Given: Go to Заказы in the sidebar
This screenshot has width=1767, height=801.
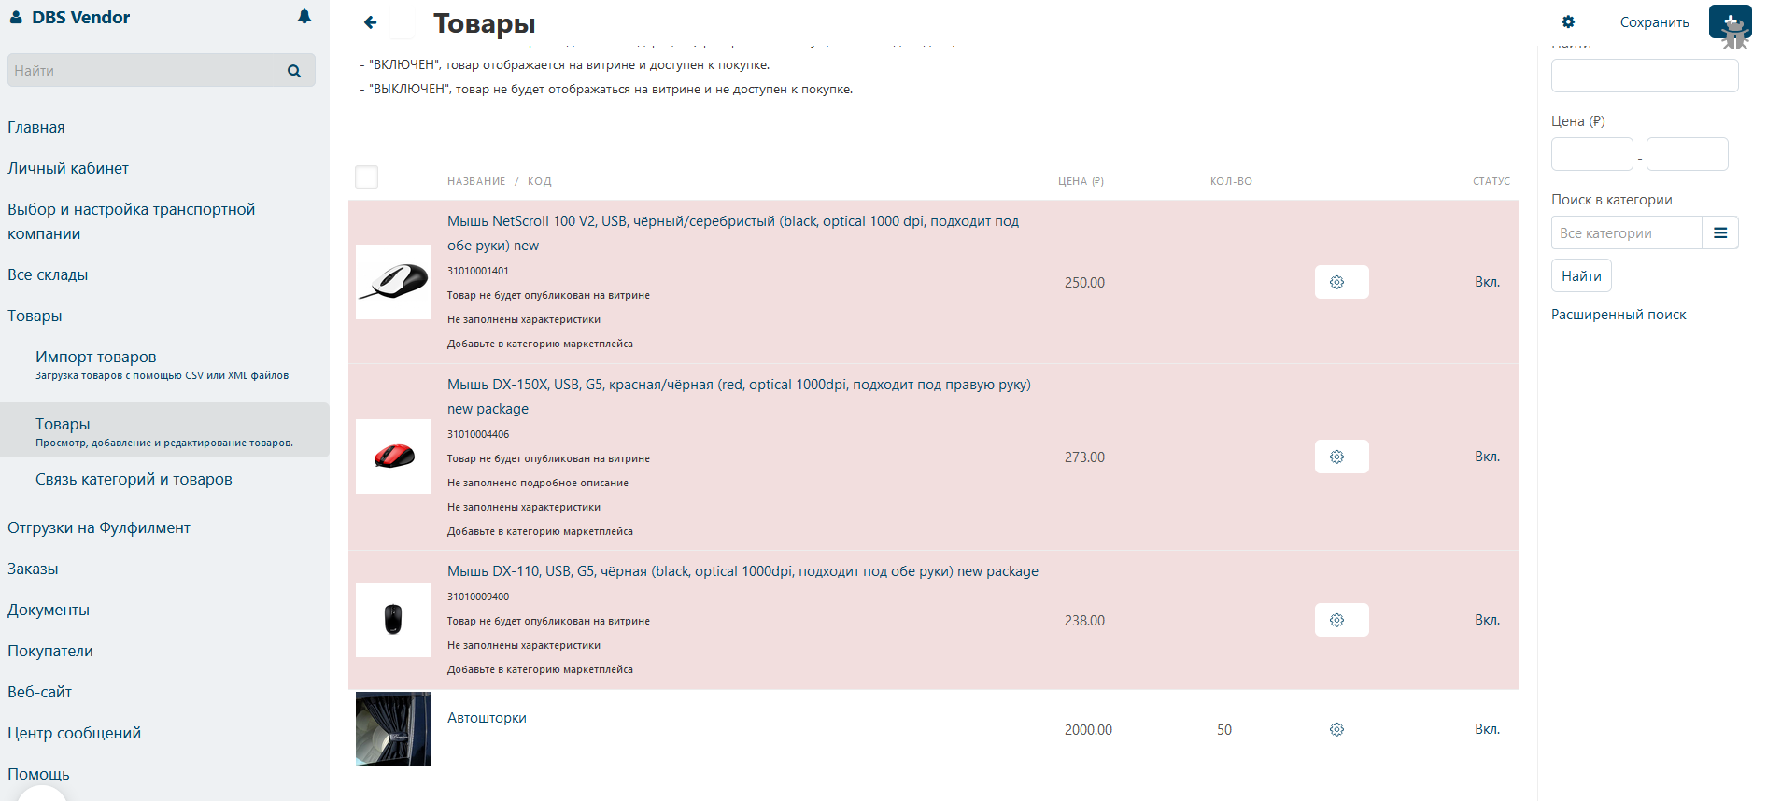Looking at the screenshot, I should pyautogui.click(x=33, y=569).
